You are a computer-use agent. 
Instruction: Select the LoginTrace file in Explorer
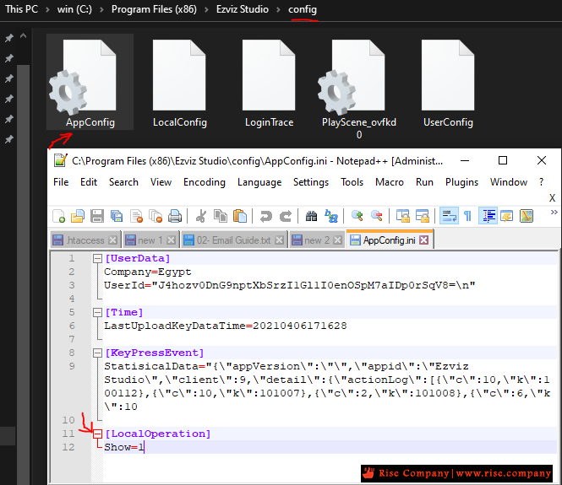(270, 83)
